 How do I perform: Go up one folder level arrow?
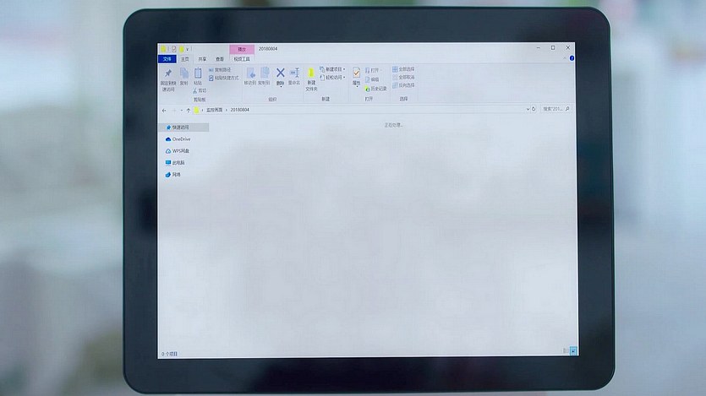189,110
